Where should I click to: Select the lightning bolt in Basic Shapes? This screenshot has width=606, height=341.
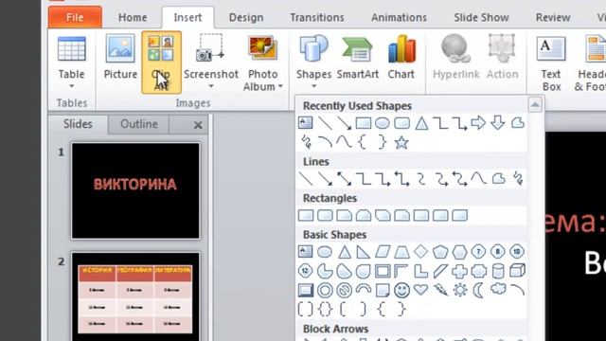[440, 290]
